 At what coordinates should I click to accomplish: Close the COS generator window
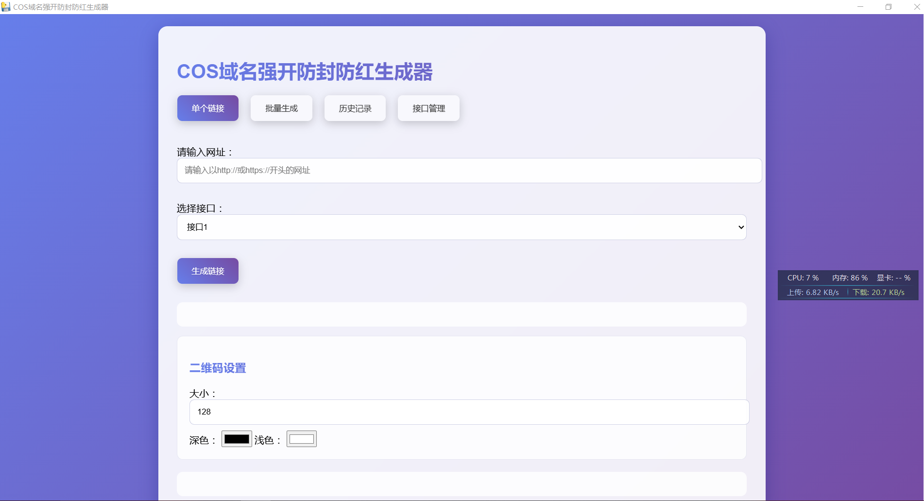tap(917, 7)
